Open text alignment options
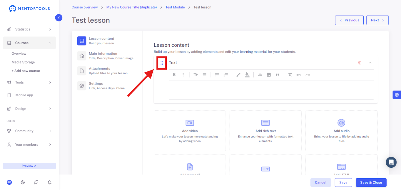 pos(205,75)
